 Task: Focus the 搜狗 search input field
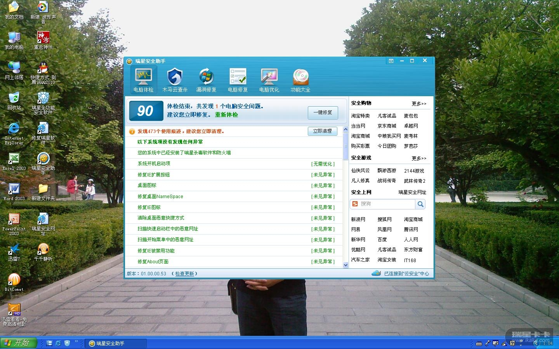(x=387, y=204)
